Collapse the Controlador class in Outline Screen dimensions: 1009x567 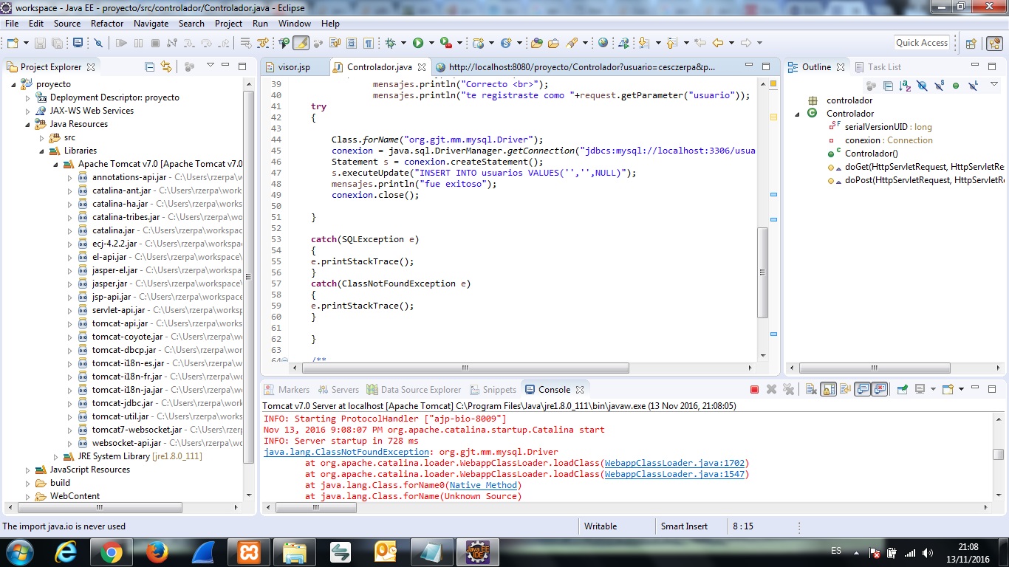click(798, 114)
